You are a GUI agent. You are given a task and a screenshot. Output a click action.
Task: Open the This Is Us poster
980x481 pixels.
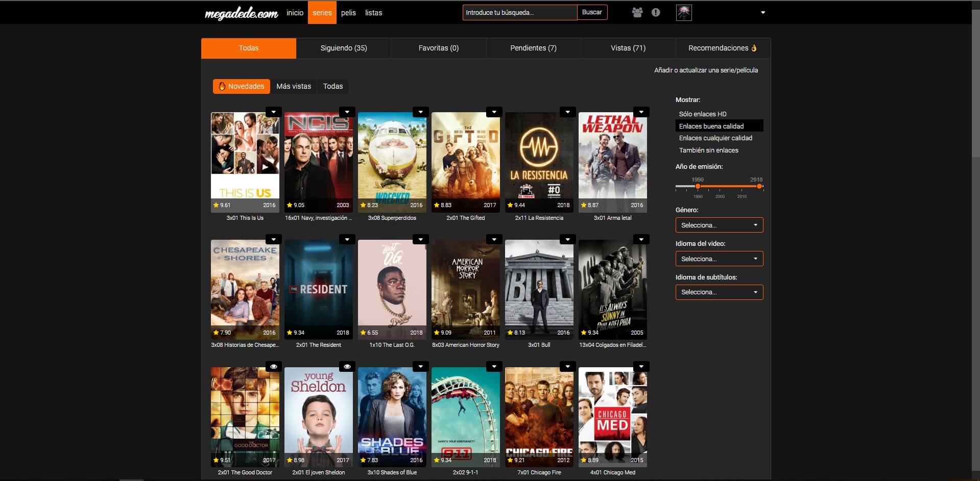click(x=245, y=162)
